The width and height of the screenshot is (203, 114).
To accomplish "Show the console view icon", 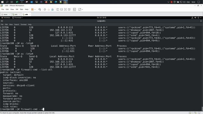I will pyautogui.click(x=75, y=9).
